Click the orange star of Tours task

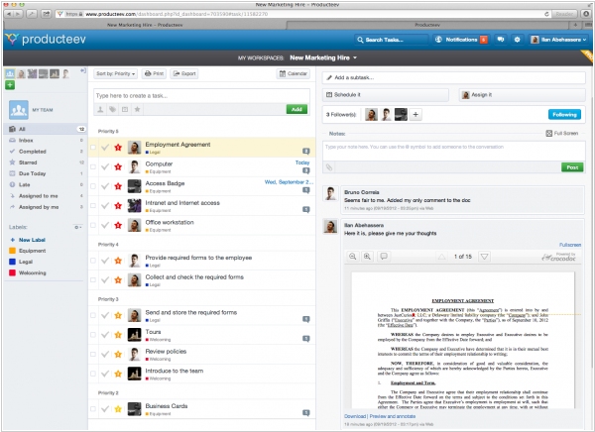[118, 335]
